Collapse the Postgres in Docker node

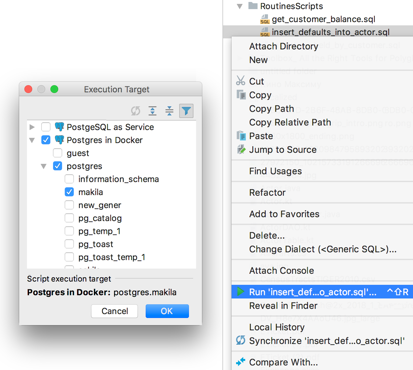32,140
